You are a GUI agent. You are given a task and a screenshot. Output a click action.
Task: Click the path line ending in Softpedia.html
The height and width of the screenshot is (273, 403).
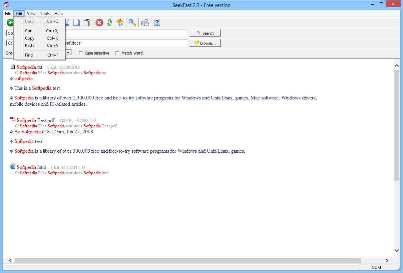(x=62, y=173)
